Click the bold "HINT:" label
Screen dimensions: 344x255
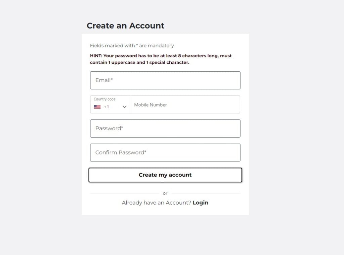[x=96, y=56]
